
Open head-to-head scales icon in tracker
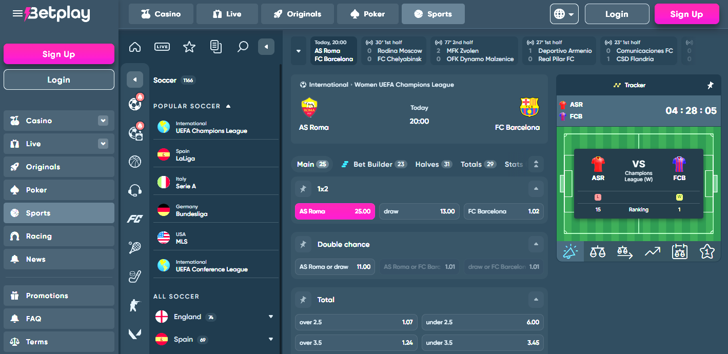click(x=597, y=251)
